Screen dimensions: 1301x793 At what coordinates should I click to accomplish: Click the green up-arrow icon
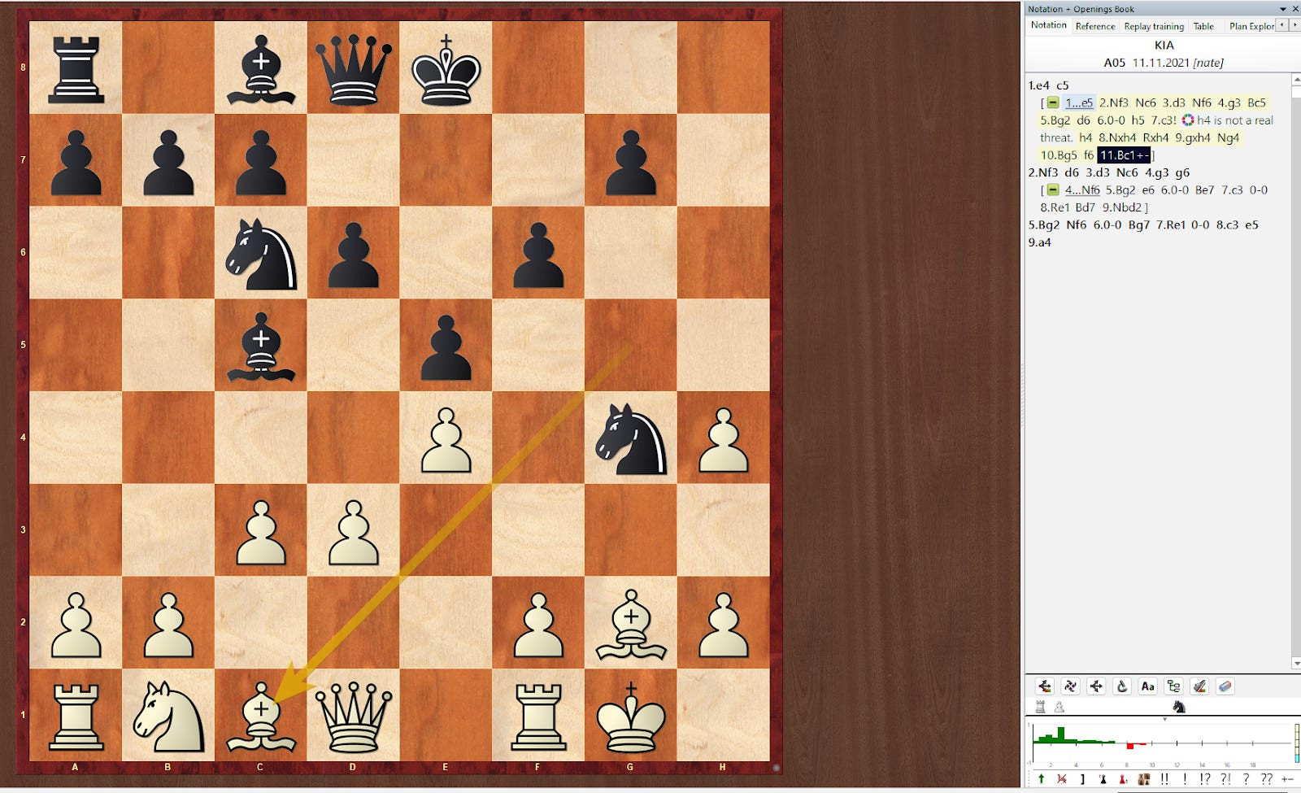point(1041,778)
